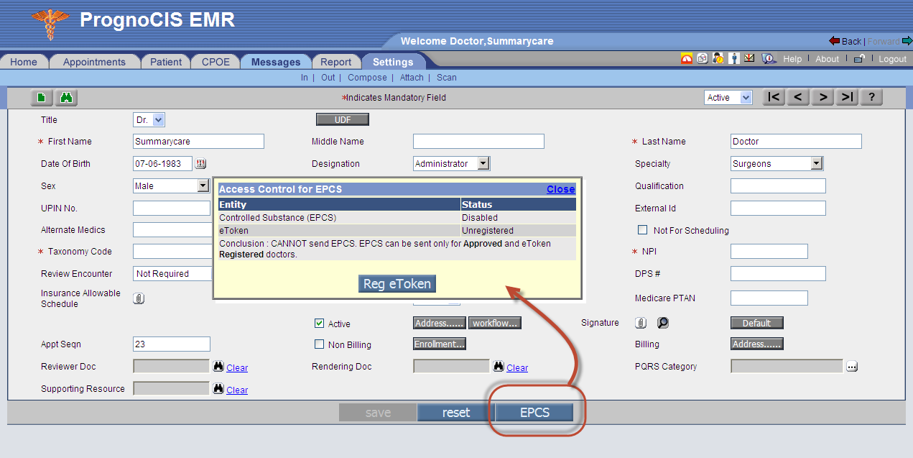Open the workflow... button
This screenshot has height=458, width=913.
[x=495, y=324]
